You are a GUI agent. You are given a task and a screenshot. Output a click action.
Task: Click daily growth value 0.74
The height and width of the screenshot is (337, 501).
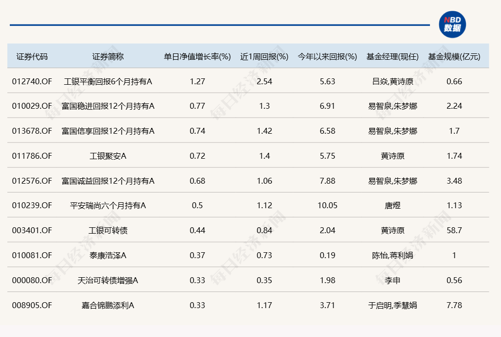pos(197,131)
